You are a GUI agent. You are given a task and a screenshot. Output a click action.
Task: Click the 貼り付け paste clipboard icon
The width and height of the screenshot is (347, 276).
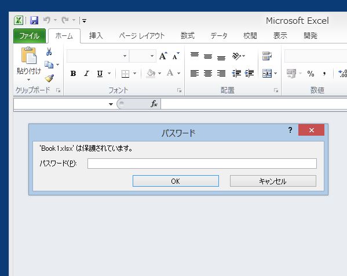[29, 55]
